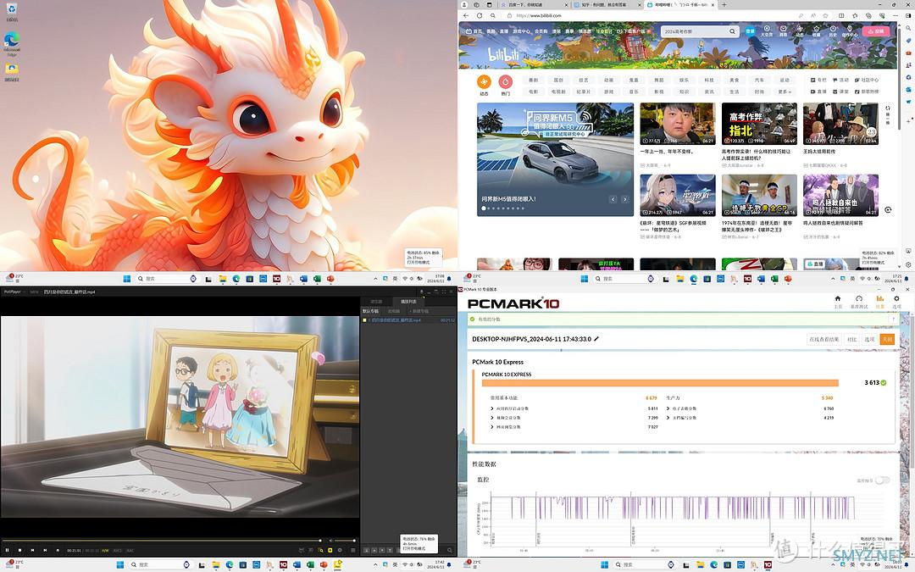This screenshot has width=915, height=572.
Task: Open the PCMark 10 选项 gear tab
Action: click(x=897, y=301)
